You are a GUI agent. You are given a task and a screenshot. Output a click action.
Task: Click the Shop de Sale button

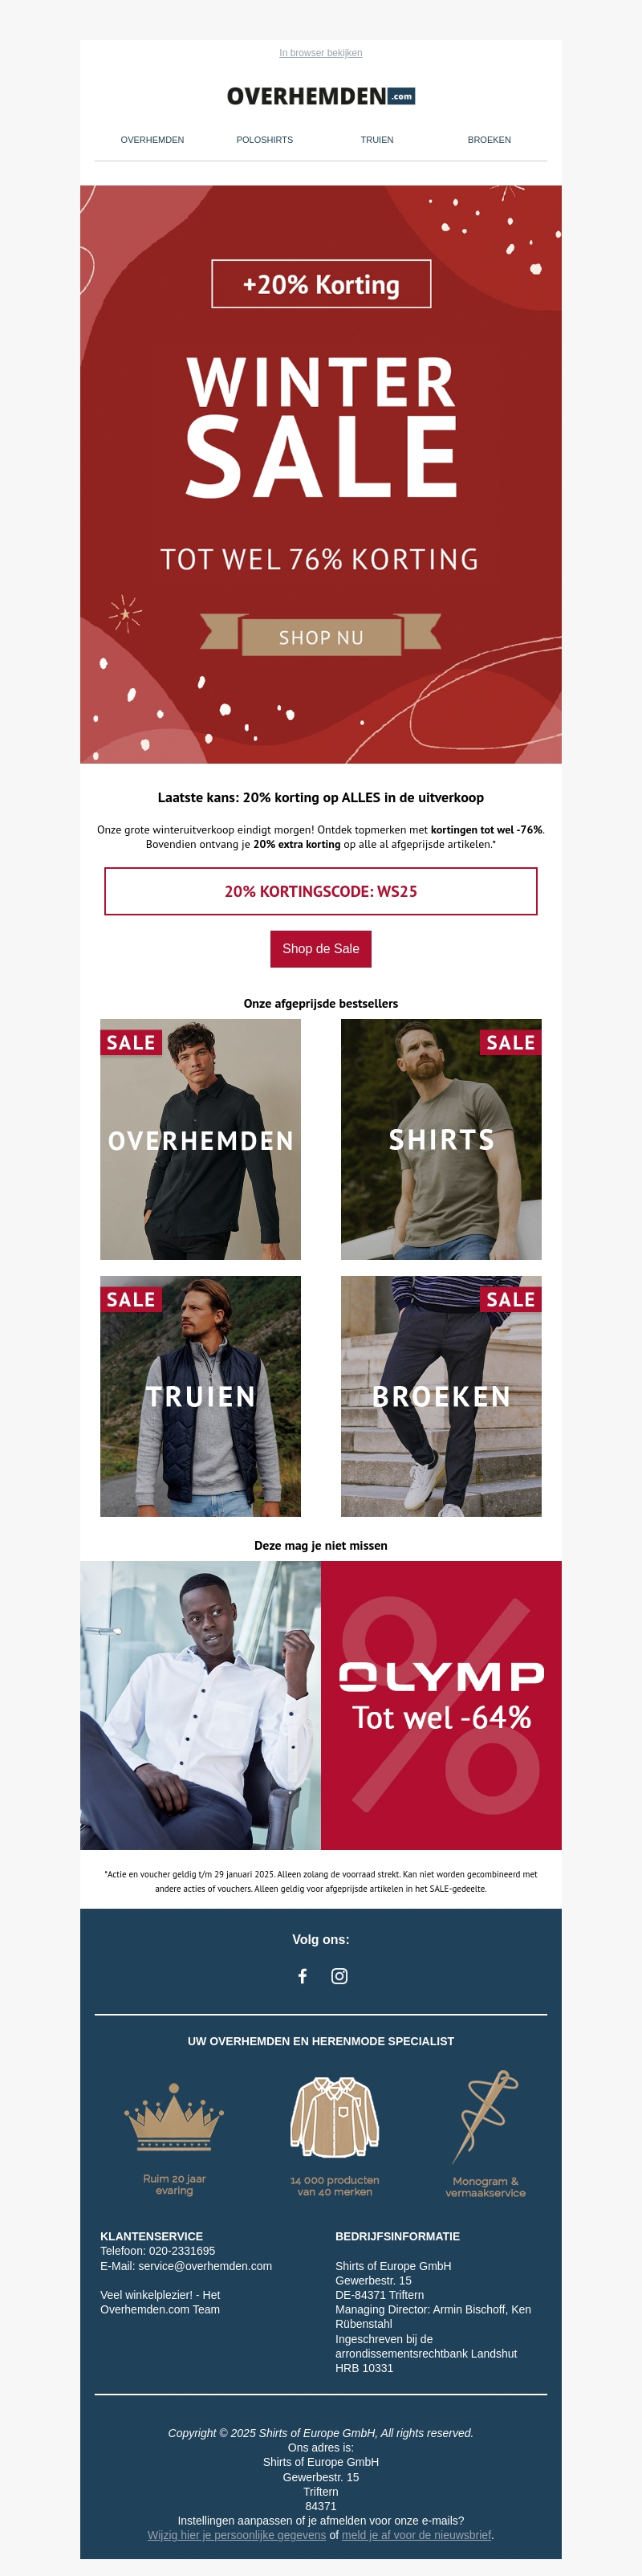[321, 949]
